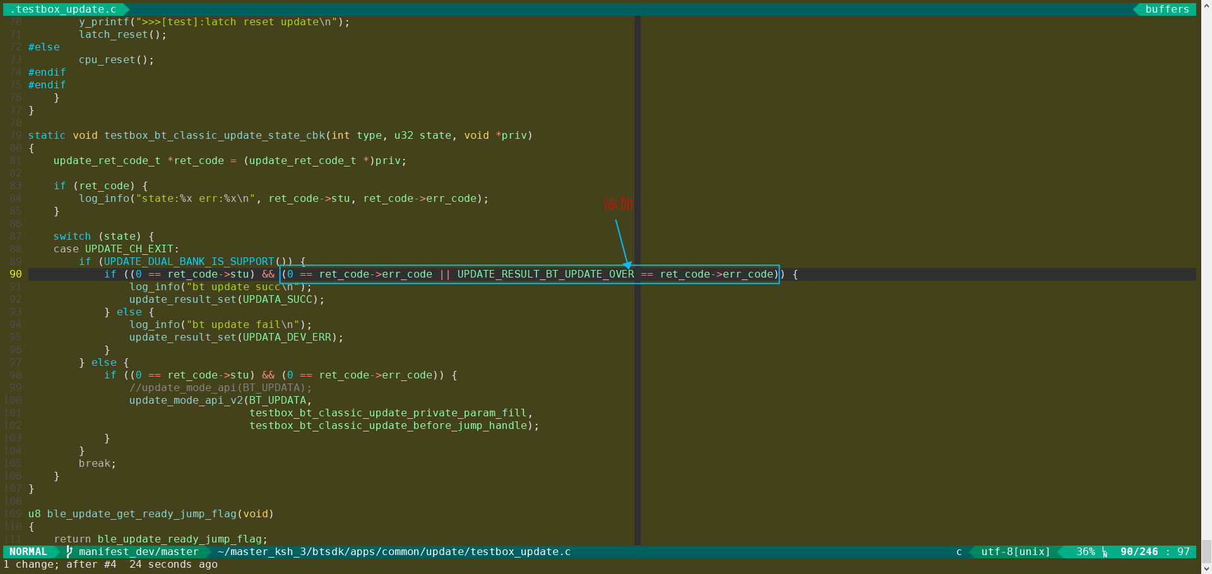Click the line number icon in the status line
This screenshot has width=1212, height=574.
click(1105, 553)
